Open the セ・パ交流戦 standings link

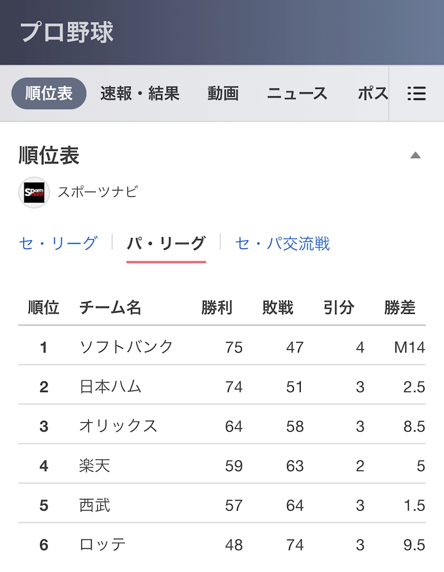(x=282, y=243)
